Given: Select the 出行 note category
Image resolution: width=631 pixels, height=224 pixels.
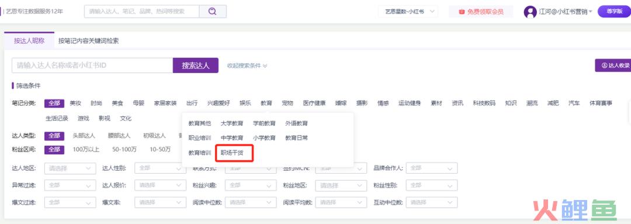Looking at the screenshot, I should (192, 103).
